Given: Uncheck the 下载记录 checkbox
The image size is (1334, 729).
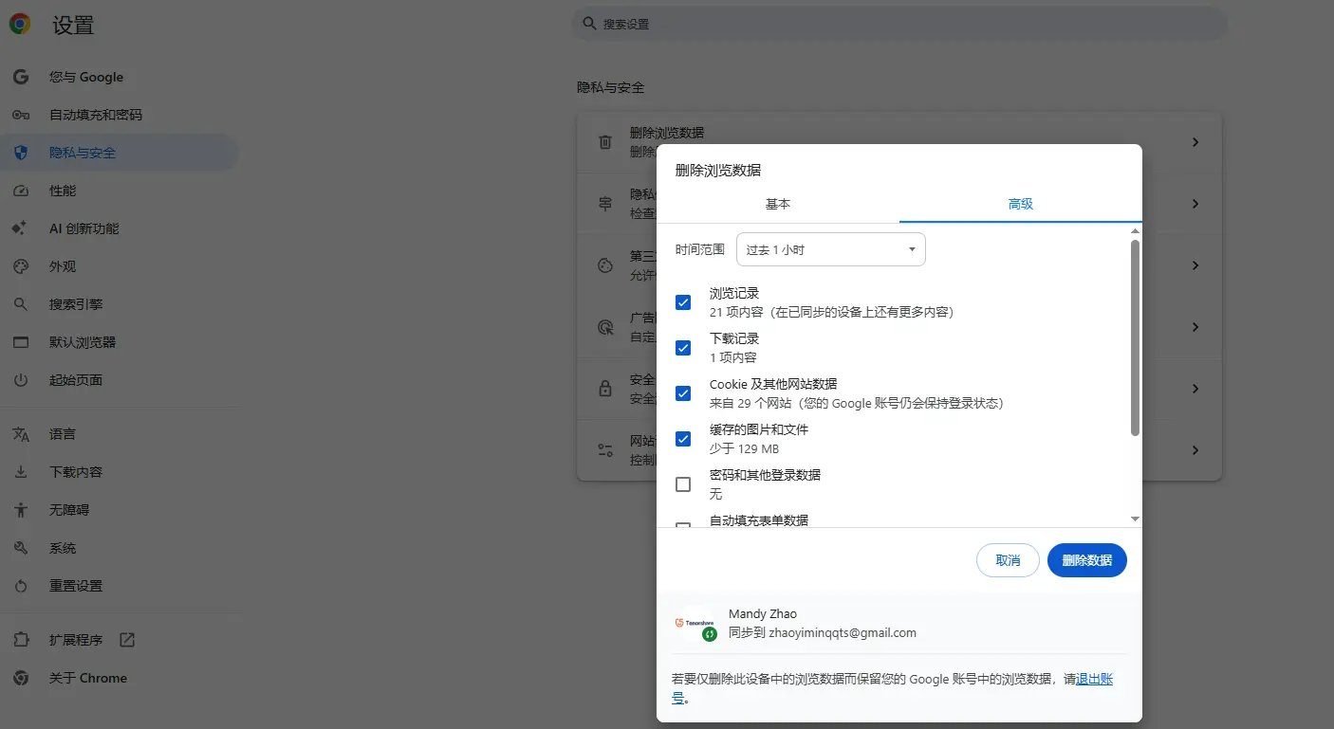Looking at the screenshot, I should point(683,348).
